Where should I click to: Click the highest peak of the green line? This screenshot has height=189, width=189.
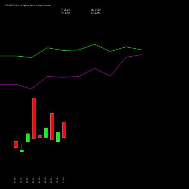coord(94,44)
